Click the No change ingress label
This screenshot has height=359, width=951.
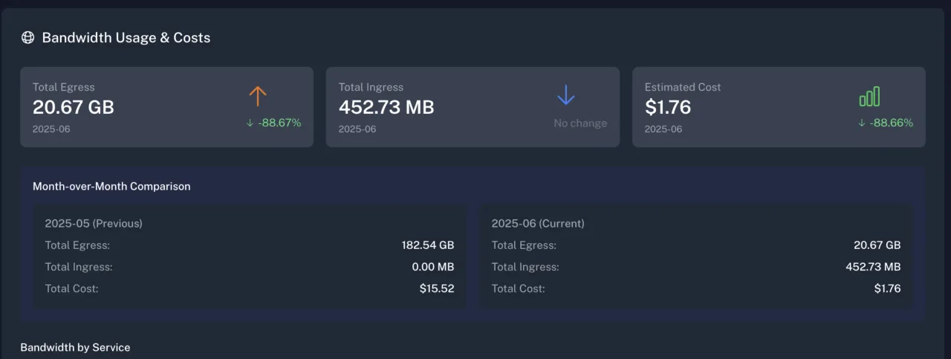click(x=580, y=123)
